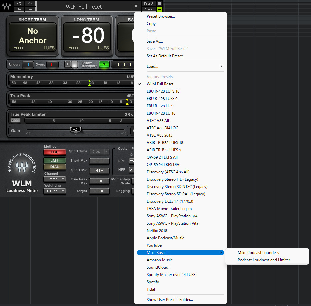Click the redo arrow icon
311x306 pixels.
coord(30,3)
